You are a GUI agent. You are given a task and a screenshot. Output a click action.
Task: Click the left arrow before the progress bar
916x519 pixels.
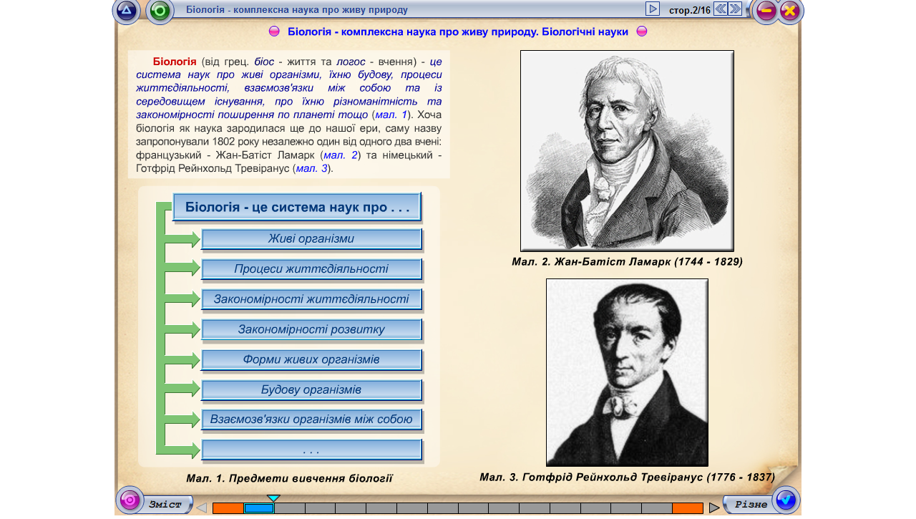(x=202, y=508)
